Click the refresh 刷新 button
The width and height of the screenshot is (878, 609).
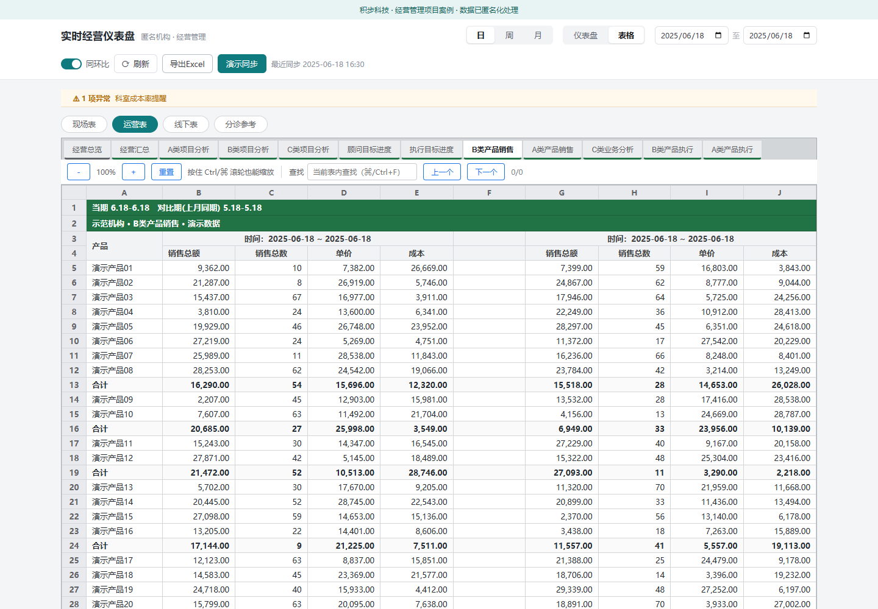coord(135,64)
